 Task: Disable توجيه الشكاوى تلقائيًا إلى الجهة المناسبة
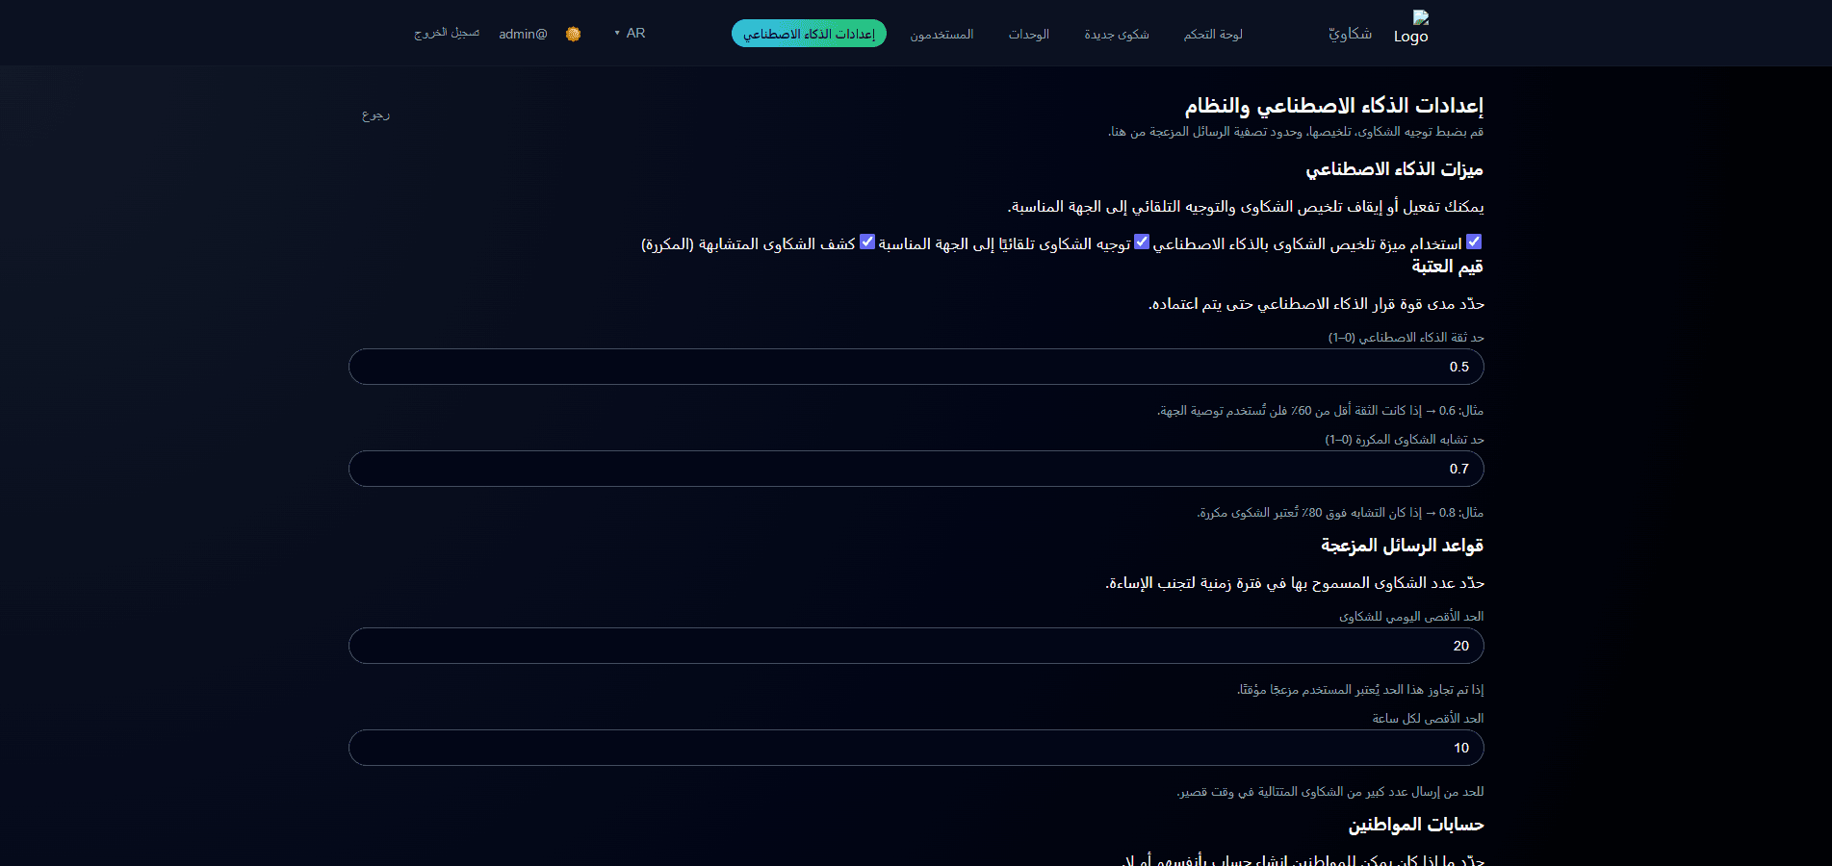pos(1142,242)
